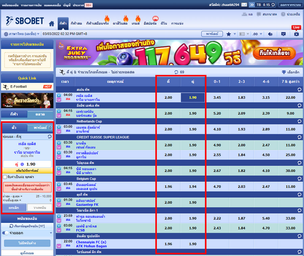Open the ผล results icon link

pos(247,14)
